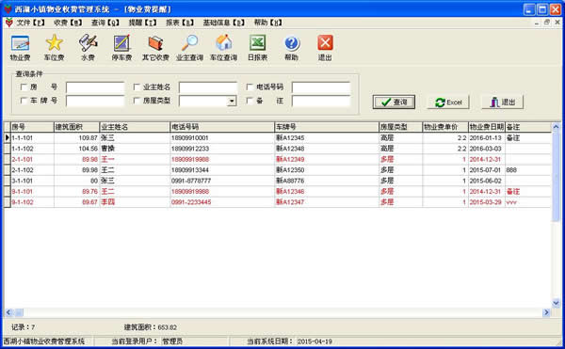Open the 停车费 toolbar icon
Viewport: 565px width, 349px height.
121,47
